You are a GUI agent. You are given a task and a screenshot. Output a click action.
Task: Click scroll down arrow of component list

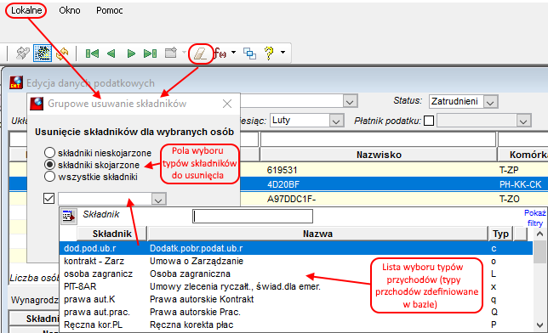(x=539, y=325)
